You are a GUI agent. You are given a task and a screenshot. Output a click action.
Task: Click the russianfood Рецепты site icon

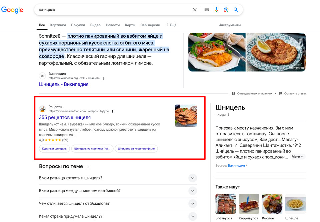(x=42, y=109)
